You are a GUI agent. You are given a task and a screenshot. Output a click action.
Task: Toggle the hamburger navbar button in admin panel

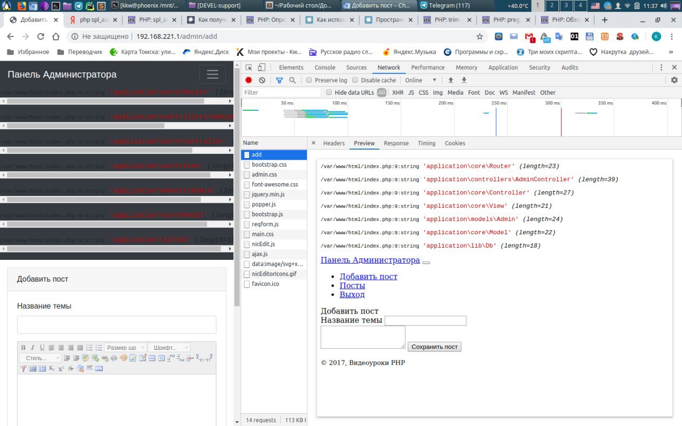tap(213, 75)
